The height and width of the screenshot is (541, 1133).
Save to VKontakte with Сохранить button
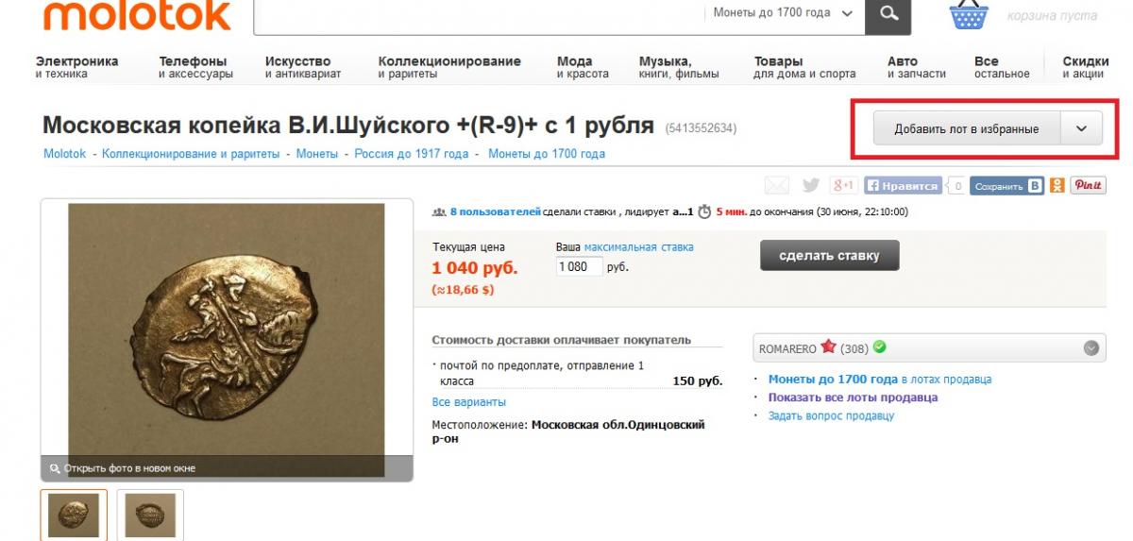[x=1006, y=186]
